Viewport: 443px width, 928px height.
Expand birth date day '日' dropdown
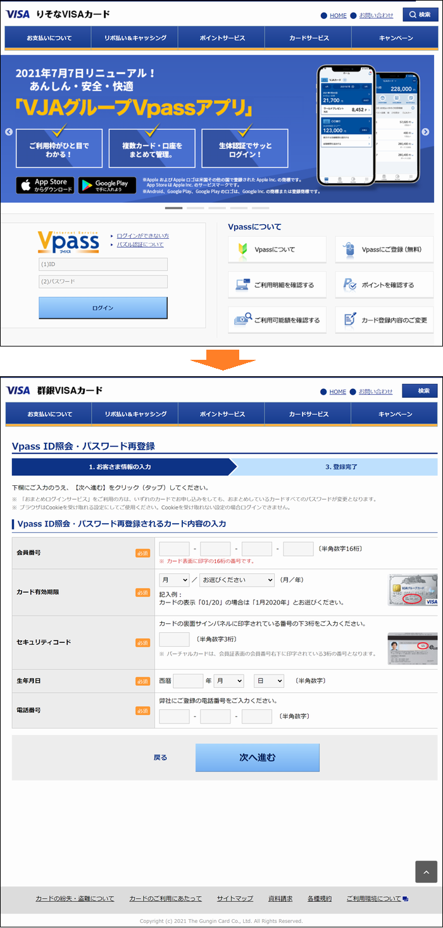[268, 681]
